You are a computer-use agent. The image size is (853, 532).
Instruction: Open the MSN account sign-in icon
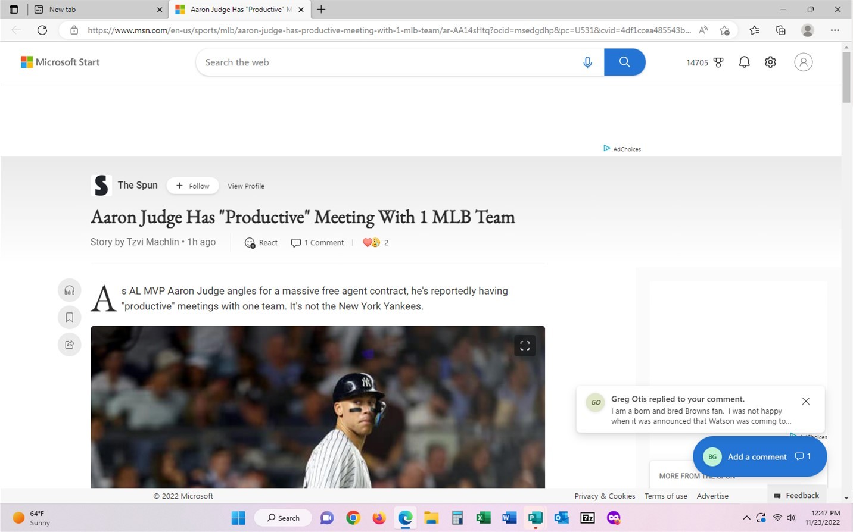click(803, 62)
